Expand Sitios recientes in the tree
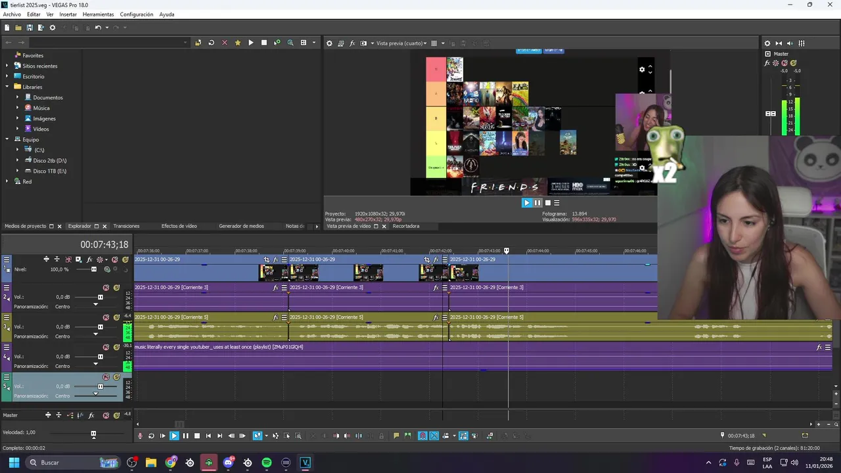841x473 pixels. pyautogui.click(x=8, y=66)
